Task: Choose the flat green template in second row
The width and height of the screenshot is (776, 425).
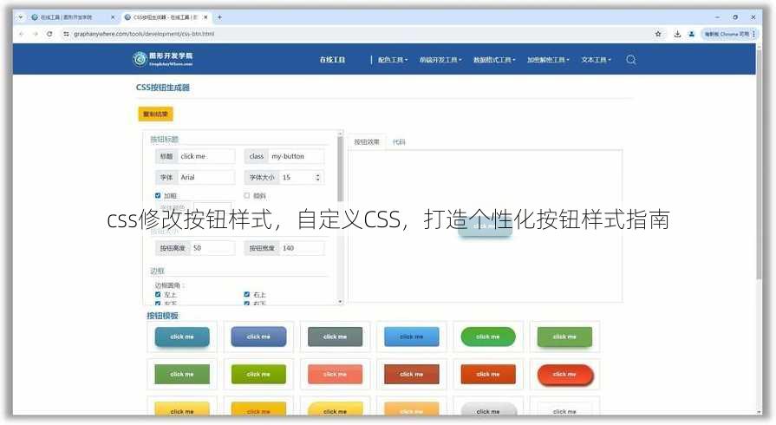Action: click(182, 375)
